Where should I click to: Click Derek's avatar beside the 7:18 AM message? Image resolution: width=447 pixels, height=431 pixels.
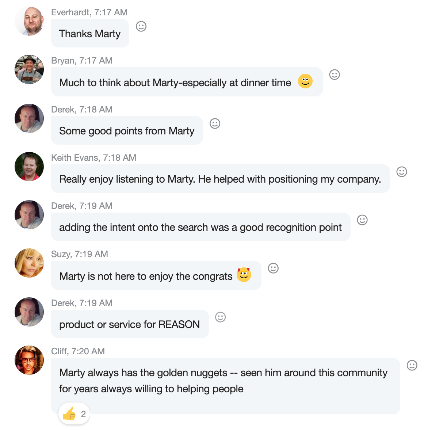(29, 118)
